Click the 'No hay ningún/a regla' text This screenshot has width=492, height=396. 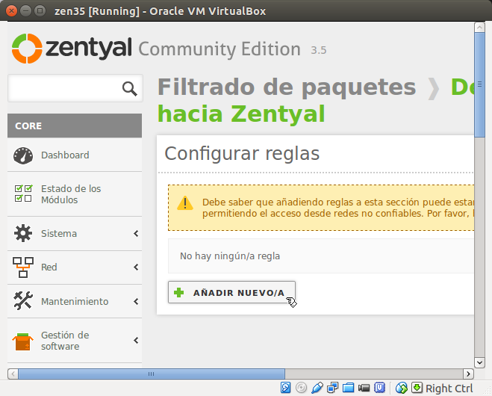click(x=230, y=256)
